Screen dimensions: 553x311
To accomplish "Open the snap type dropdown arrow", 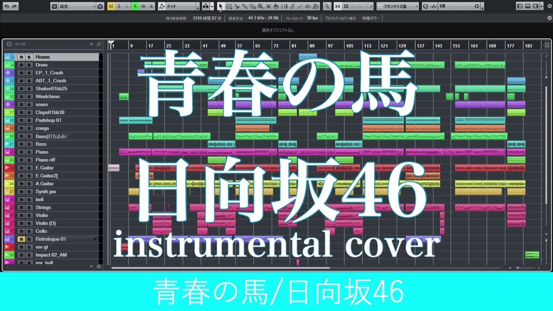I will coord(372,6).
